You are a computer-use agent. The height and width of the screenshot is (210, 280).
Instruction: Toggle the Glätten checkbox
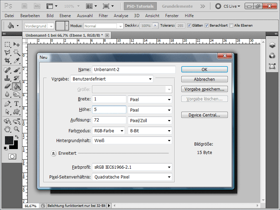189,26
